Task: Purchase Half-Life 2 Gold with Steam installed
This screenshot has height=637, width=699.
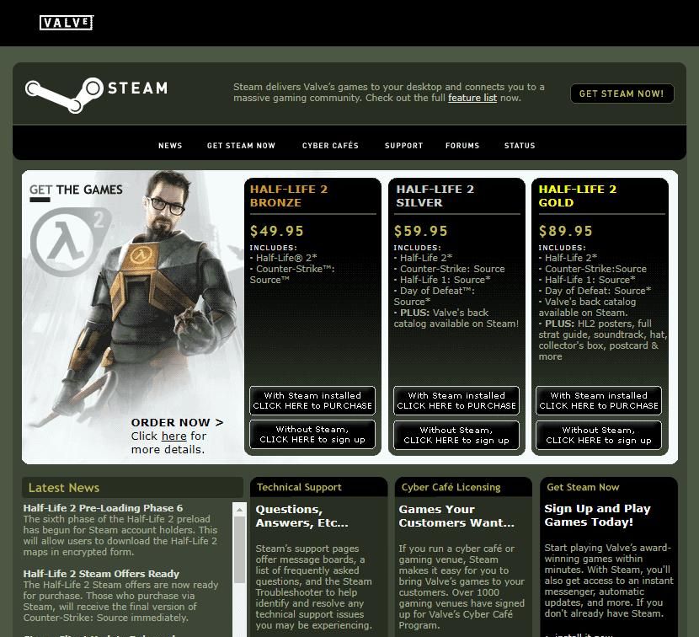Action: coord(599,400)
